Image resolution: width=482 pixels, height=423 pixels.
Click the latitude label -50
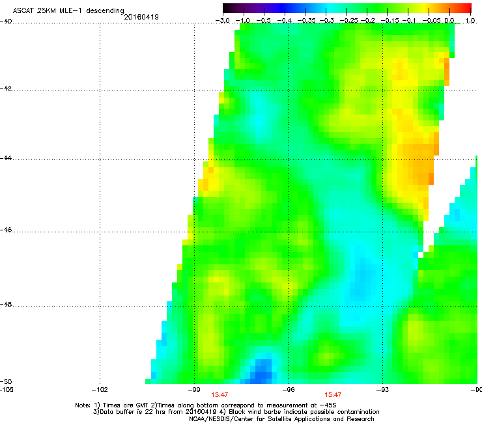coord(6,381)
